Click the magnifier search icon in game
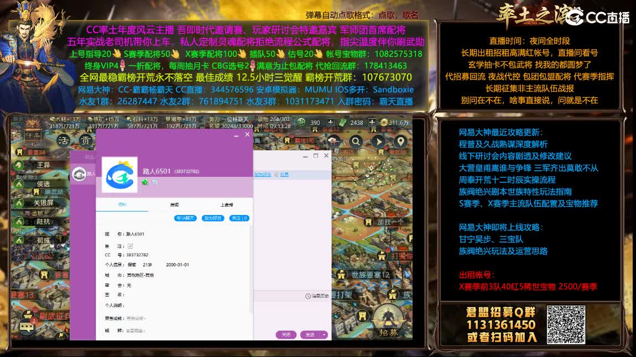This screenshot has height=357, width=636. point(356,141)
